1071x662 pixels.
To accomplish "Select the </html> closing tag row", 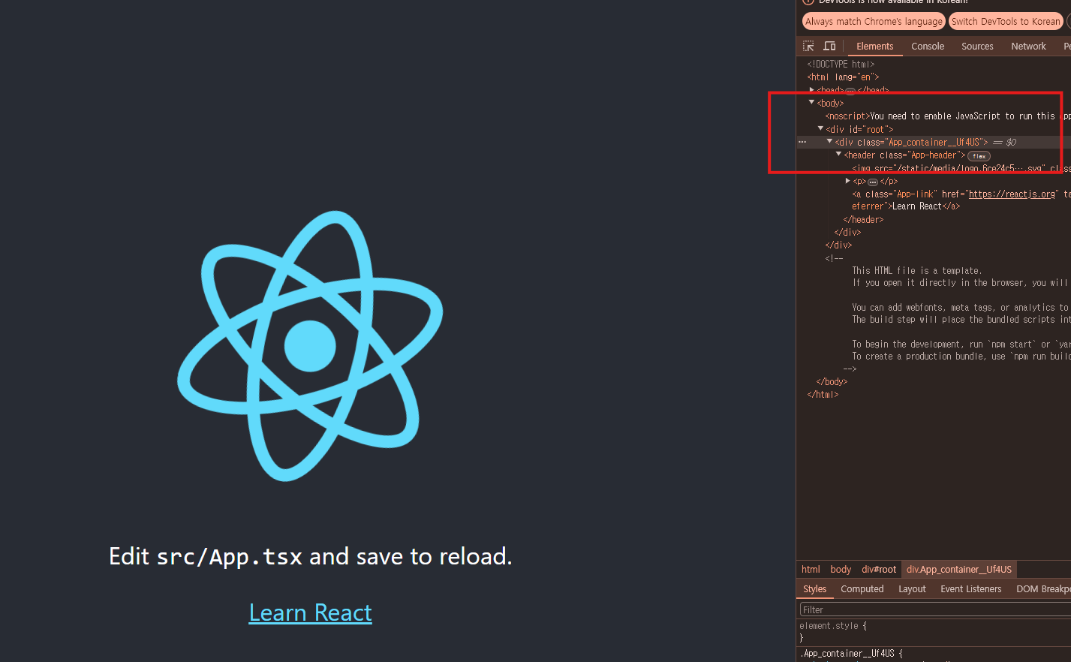I will click(823, 395).
